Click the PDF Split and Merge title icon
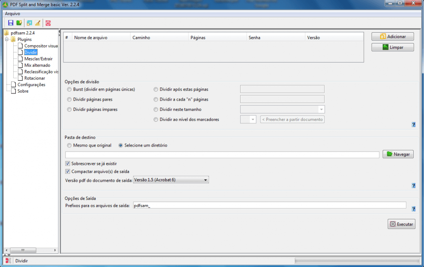This screenshot has width=424, height=267. (x=5, y=4)
